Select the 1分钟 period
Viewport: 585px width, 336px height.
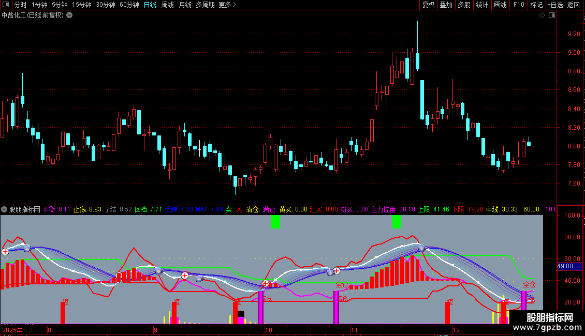(39, 5)
